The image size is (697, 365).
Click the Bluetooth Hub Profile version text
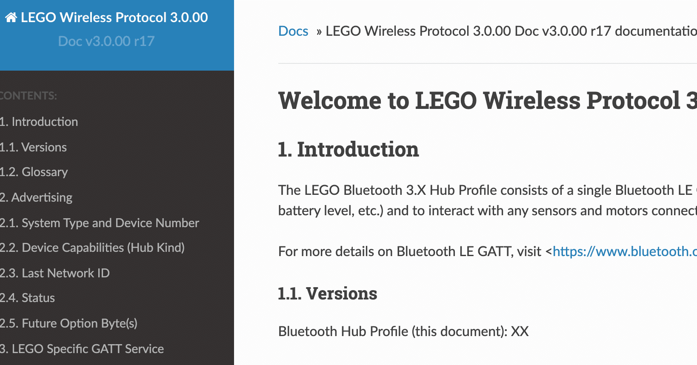(x=403, y=331)
